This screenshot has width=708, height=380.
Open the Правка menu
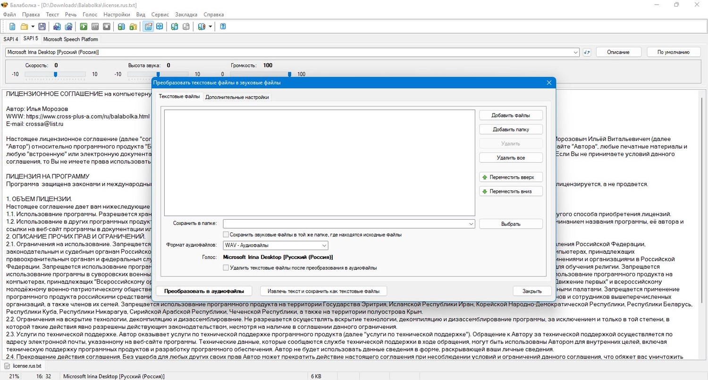(31, 15)
